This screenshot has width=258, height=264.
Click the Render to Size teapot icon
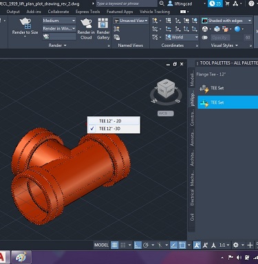(x=25, y=23)
